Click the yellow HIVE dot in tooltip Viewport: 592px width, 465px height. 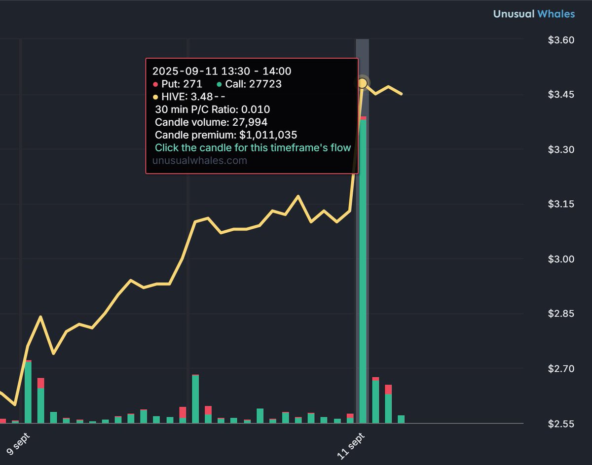coord(155,97)
